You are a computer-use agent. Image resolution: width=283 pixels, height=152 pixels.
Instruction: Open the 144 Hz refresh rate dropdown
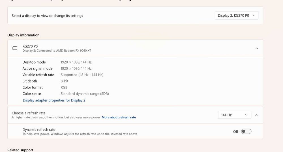235,115
